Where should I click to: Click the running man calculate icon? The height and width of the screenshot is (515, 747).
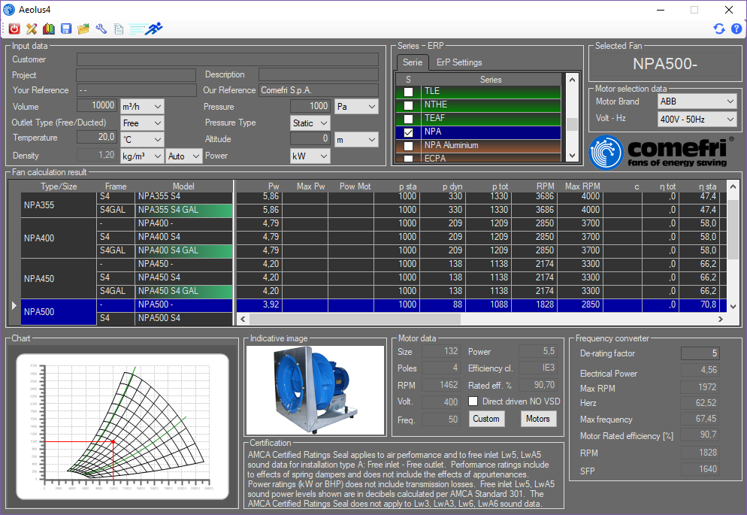[146, 29]
